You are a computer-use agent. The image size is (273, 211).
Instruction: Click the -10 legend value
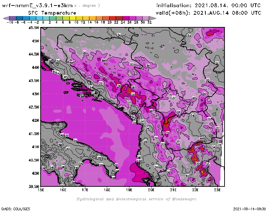[x=10, y=22]
